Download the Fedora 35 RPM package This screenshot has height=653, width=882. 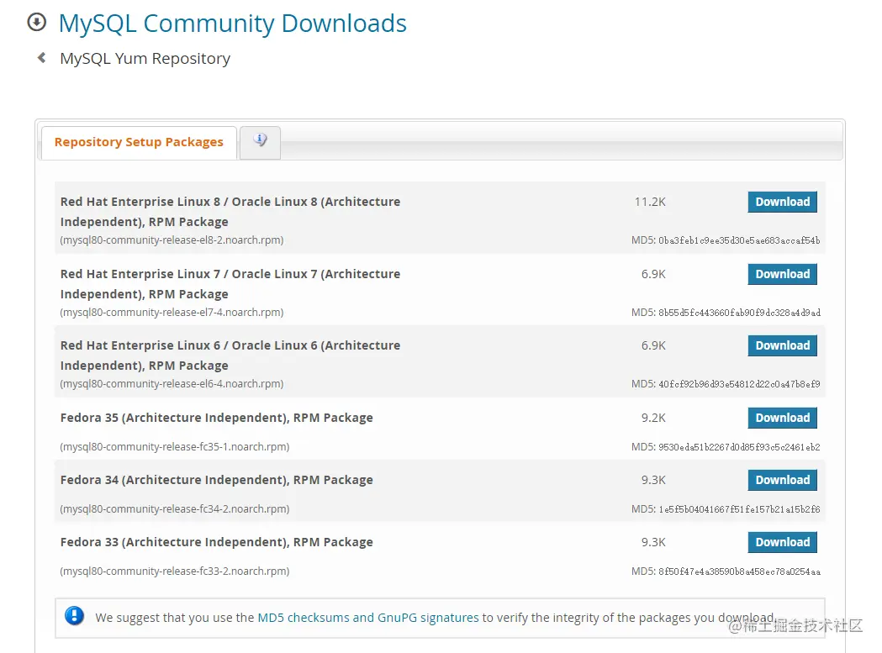[783, 418]
